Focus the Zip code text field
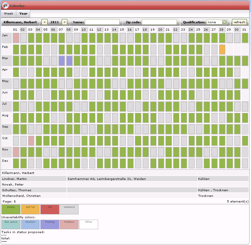The height and width of the screenshot is (245, 251). tap(159, 22)
